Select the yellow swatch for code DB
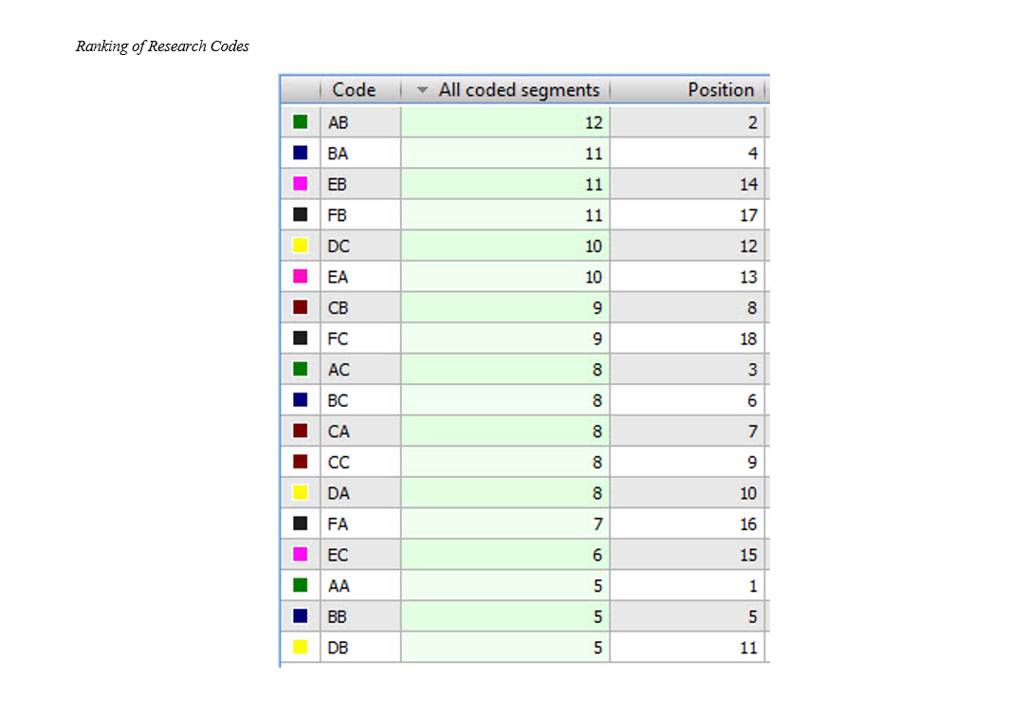 point(301,648)
